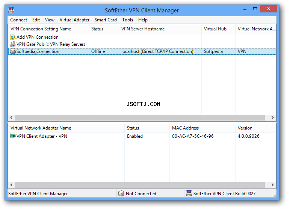Screen dimensions: 287x208
Task: Close the SoftEther VPN Client Manager window
Action: [268, 9]
